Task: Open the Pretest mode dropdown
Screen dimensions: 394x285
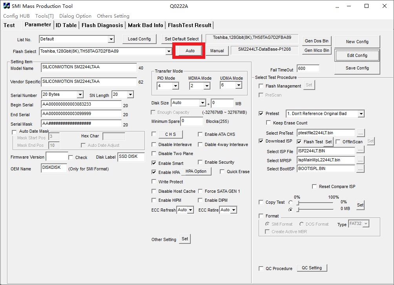Action: (361, 114)
